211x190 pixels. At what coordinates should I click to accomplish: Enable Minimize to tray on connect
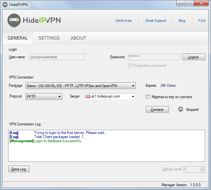point(148,97)
